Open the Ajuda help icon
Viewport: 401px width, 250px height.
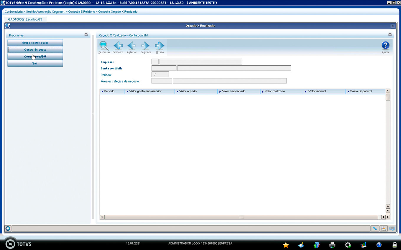pyautogui.click(x=385, y=46)
